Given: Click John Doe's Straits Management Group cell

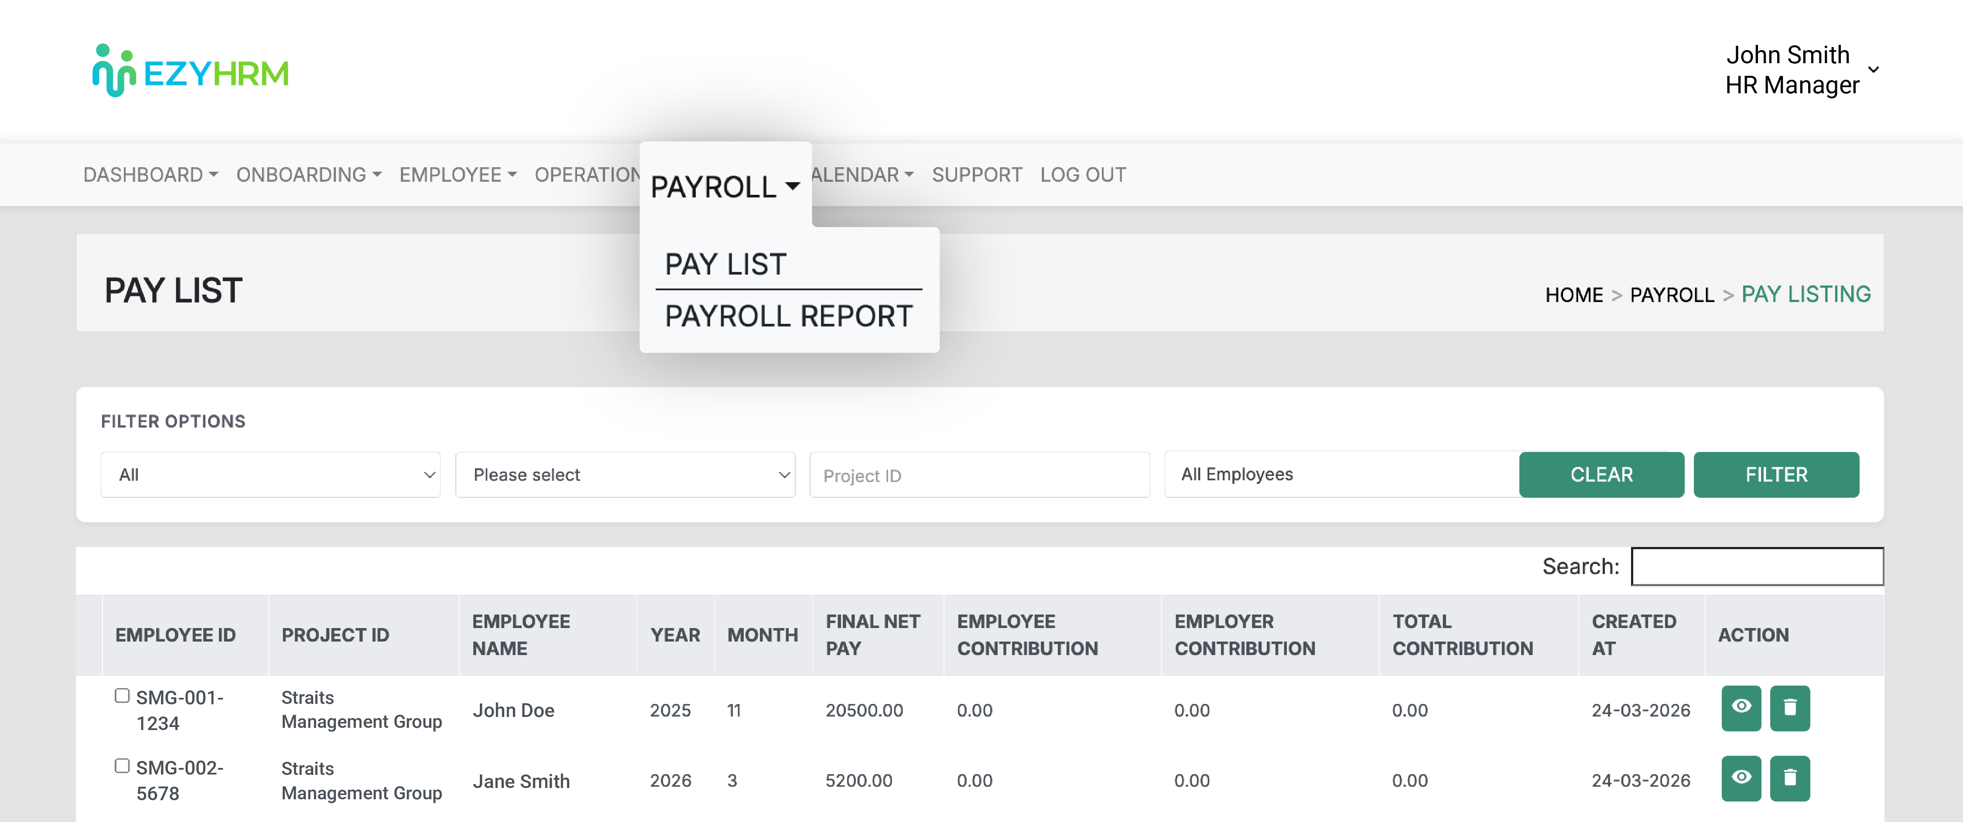Looking at the screenshot, I should (x=361, y=710).
